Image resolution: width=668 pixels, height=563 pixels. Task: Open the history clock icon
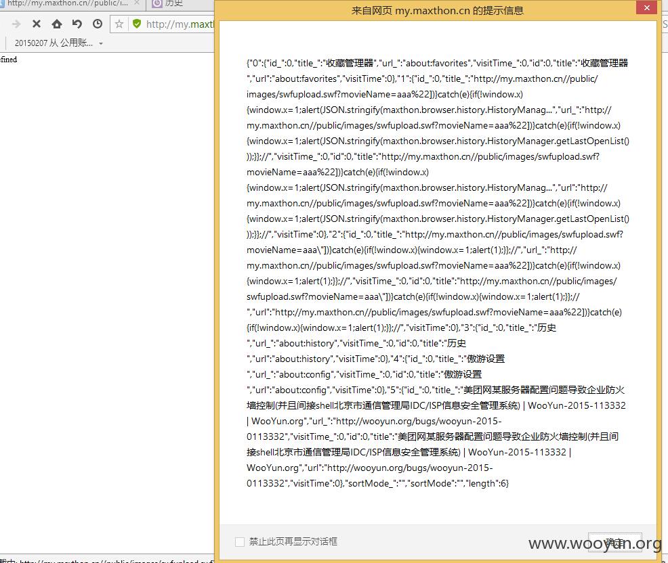click(x=98, y=24)
